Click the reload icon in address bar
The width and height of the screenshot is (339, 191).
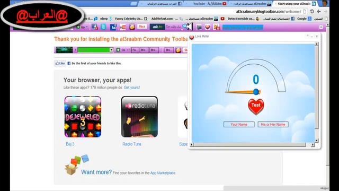tap(312, 12)
